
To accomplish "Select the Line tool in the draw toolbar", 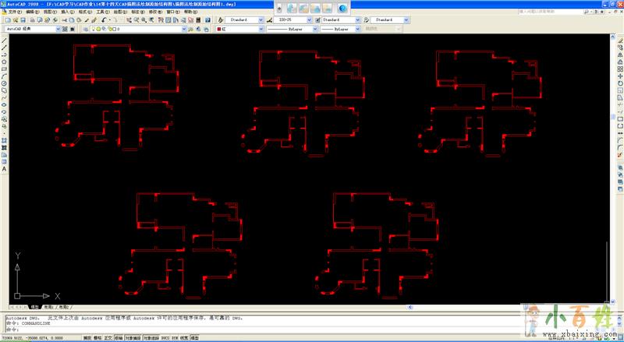I will point(4,41).
